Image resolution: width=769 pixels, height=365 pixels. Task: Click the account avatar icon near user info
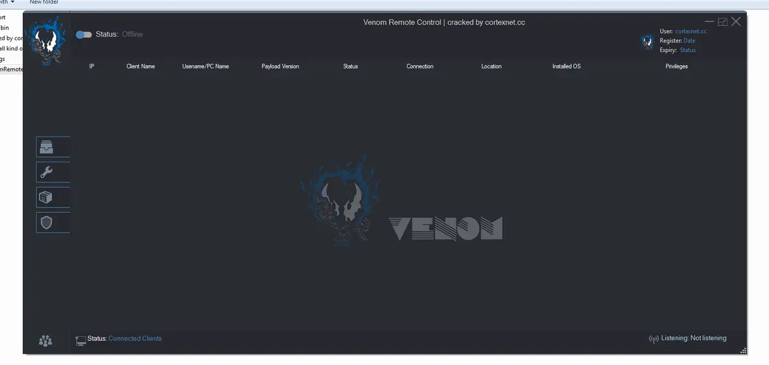coord(647,41)
